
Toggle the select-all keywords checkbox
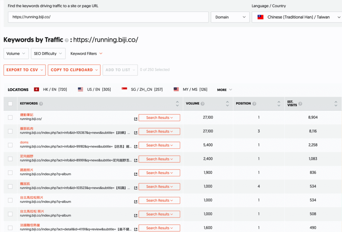coord(10,104)
